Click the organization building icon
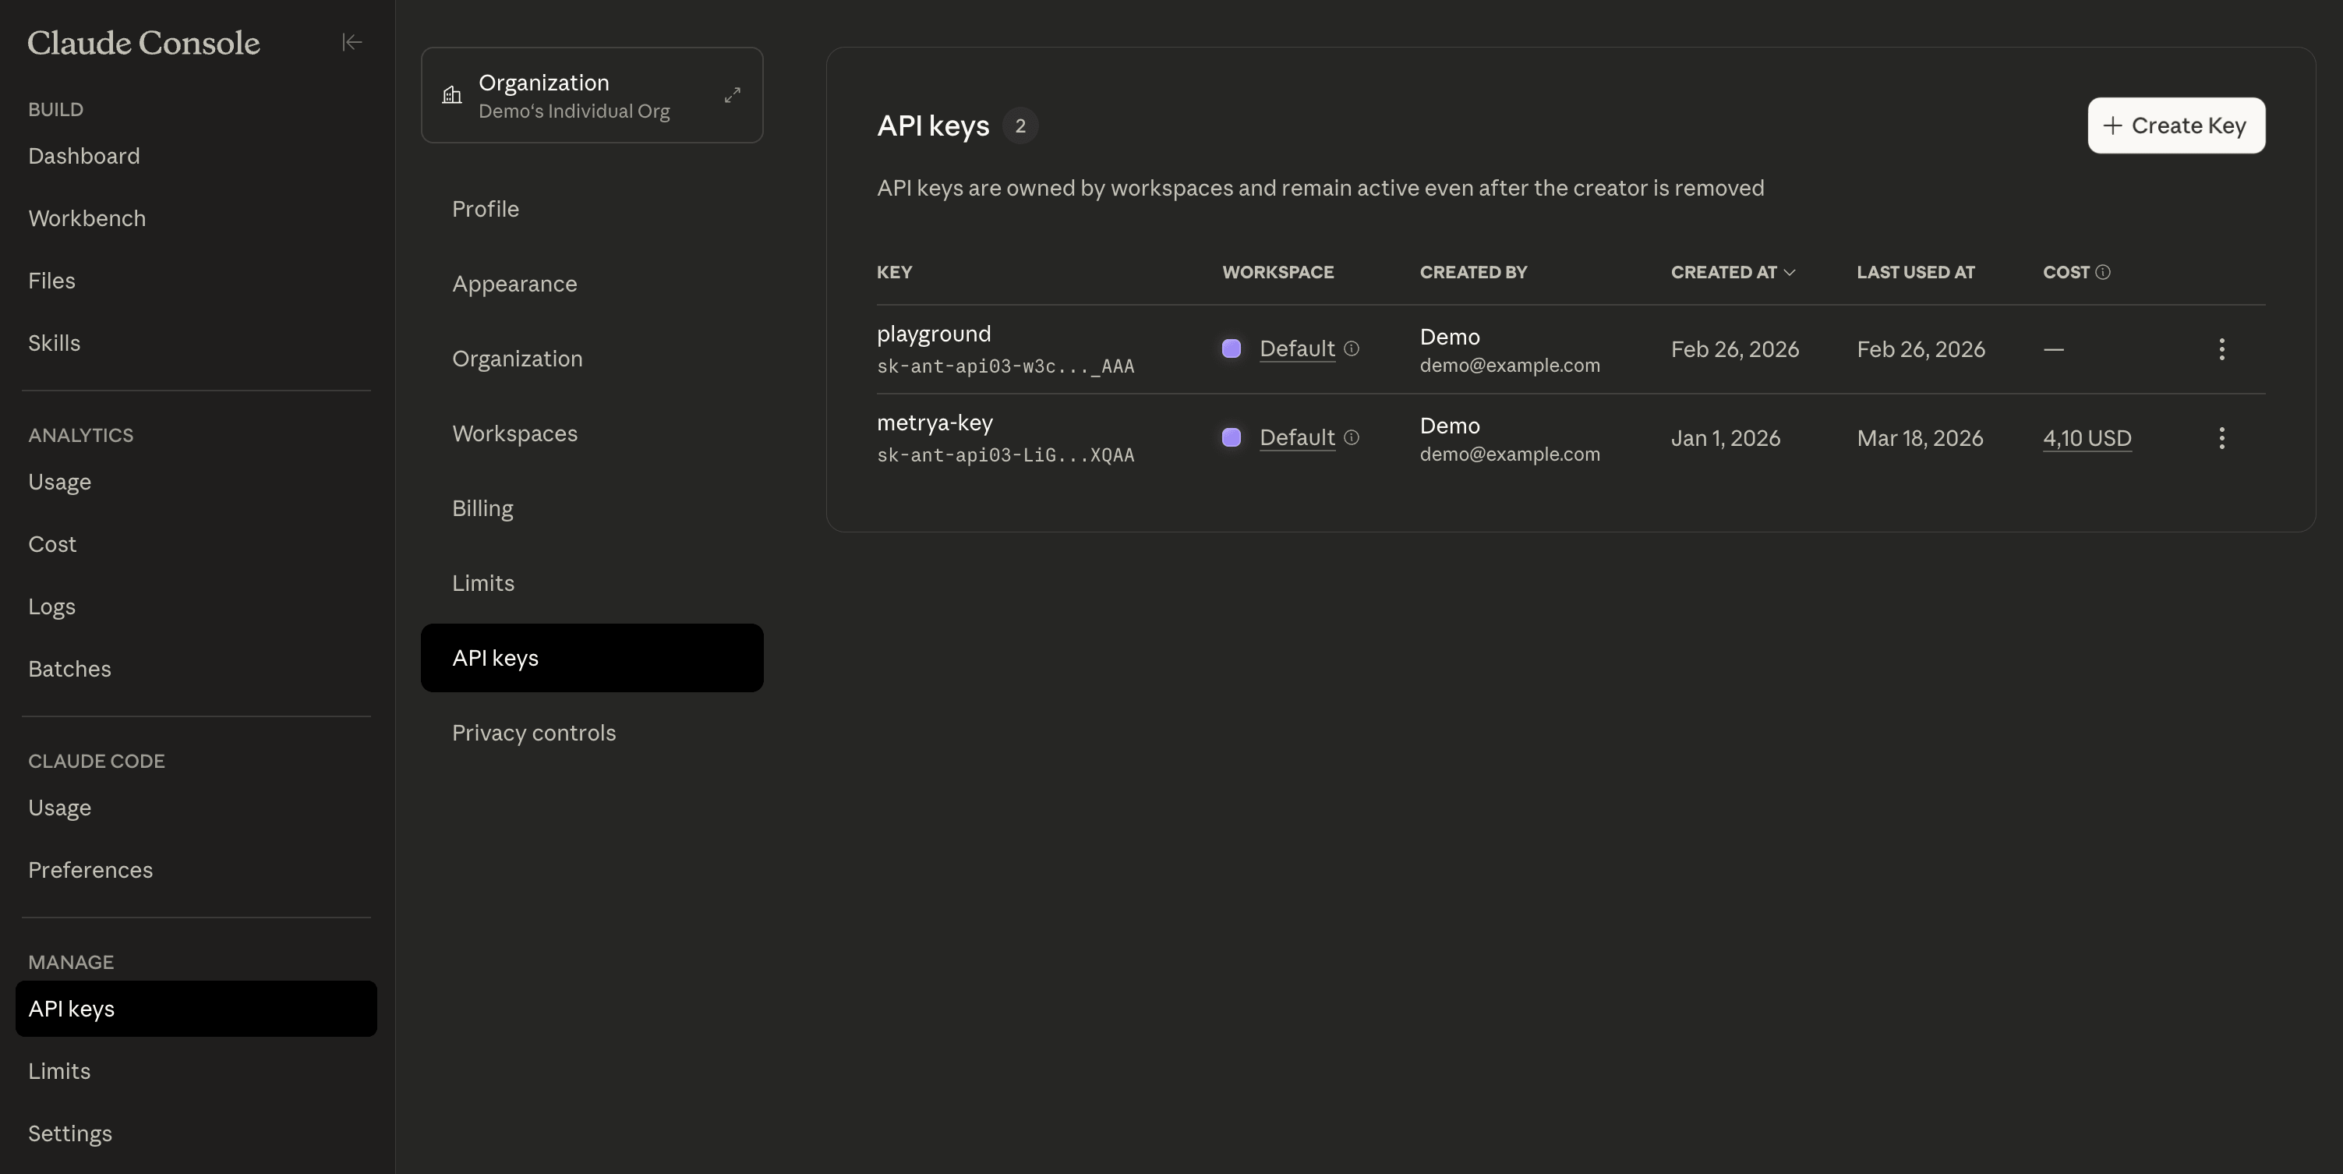Screen dimensions: 2343x1174 (452, 95)
